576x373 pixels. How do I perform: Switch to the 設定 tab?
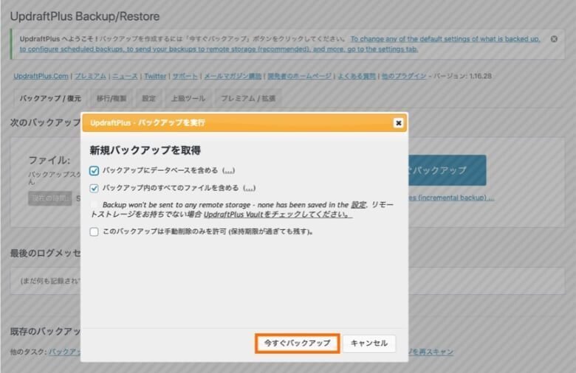[x=148, y=98]
